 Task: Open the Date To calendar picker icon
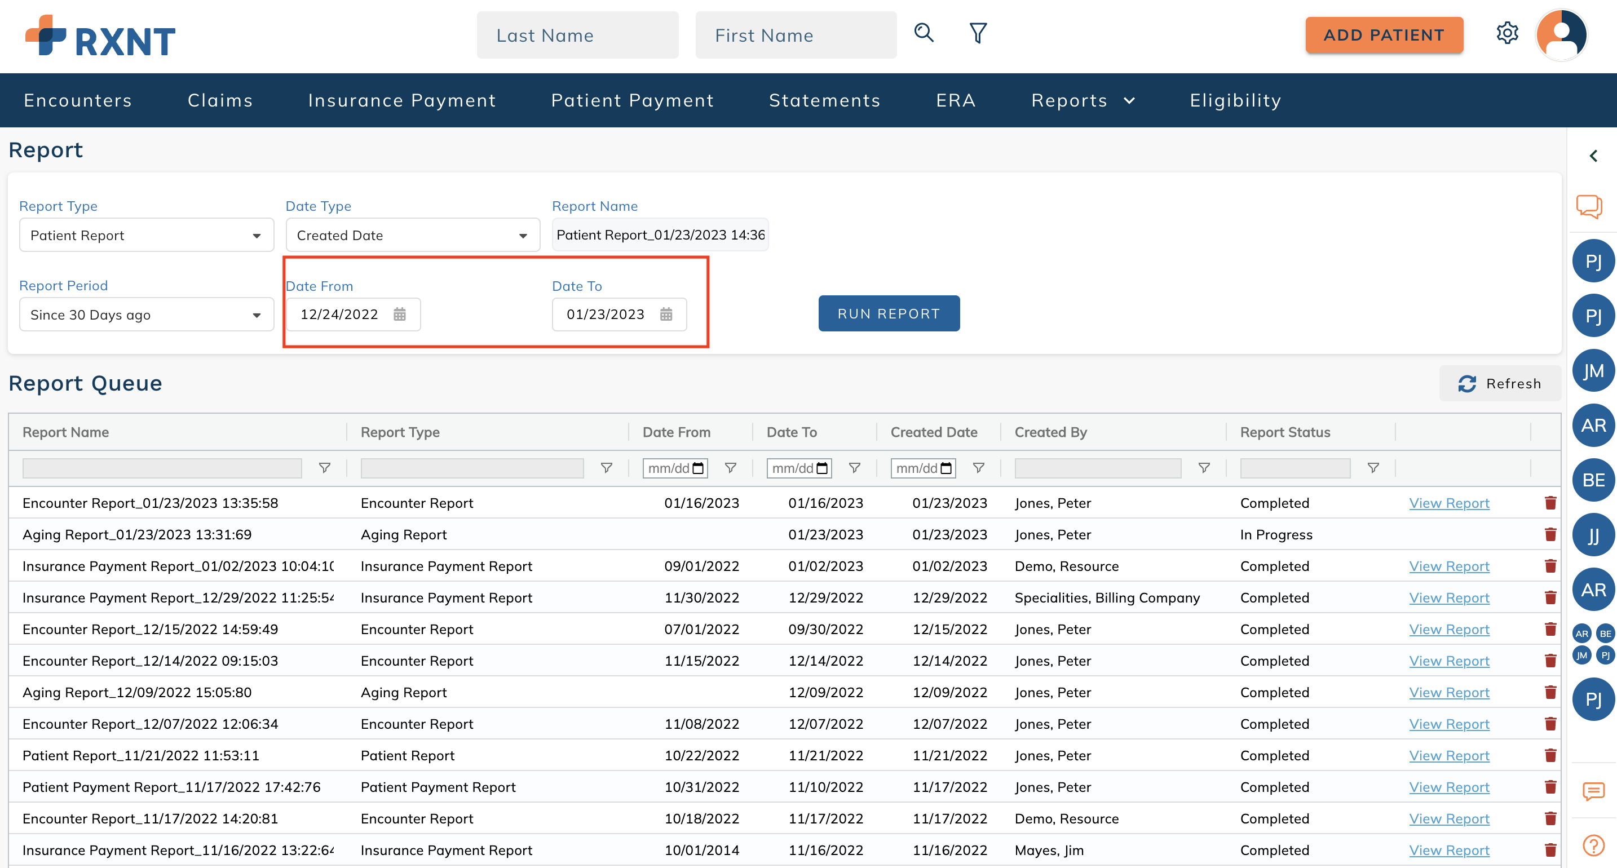coord(666,315)
